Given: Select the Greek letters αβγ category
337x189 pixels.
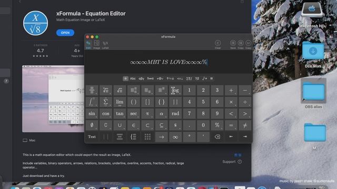Looking at the screenshot, I should [x=141, y=79].
